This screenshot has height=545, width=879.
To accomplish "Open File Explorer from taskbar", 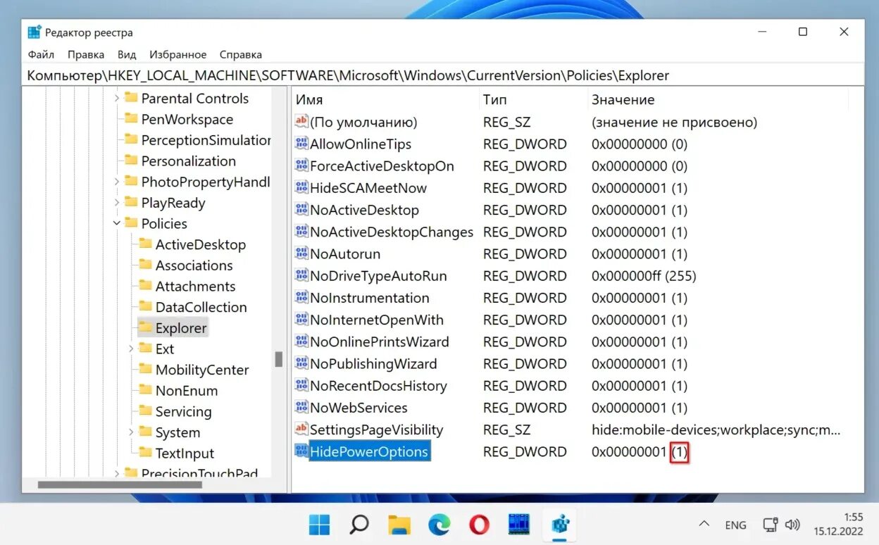I will pyautogui.click(x=399, y=525).
